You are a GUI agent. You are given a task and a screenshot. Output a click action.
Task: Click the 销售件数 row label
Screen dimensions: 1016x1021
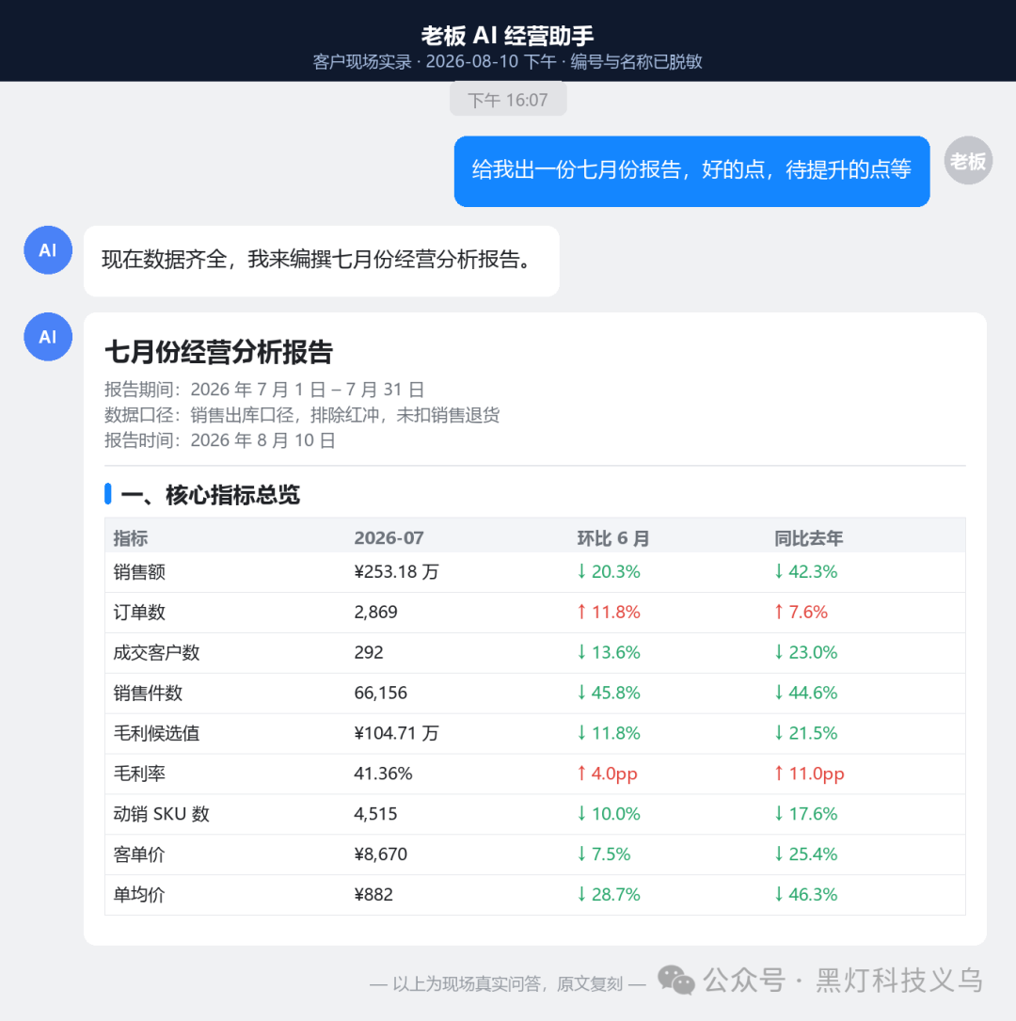click(x=148, y=693)
